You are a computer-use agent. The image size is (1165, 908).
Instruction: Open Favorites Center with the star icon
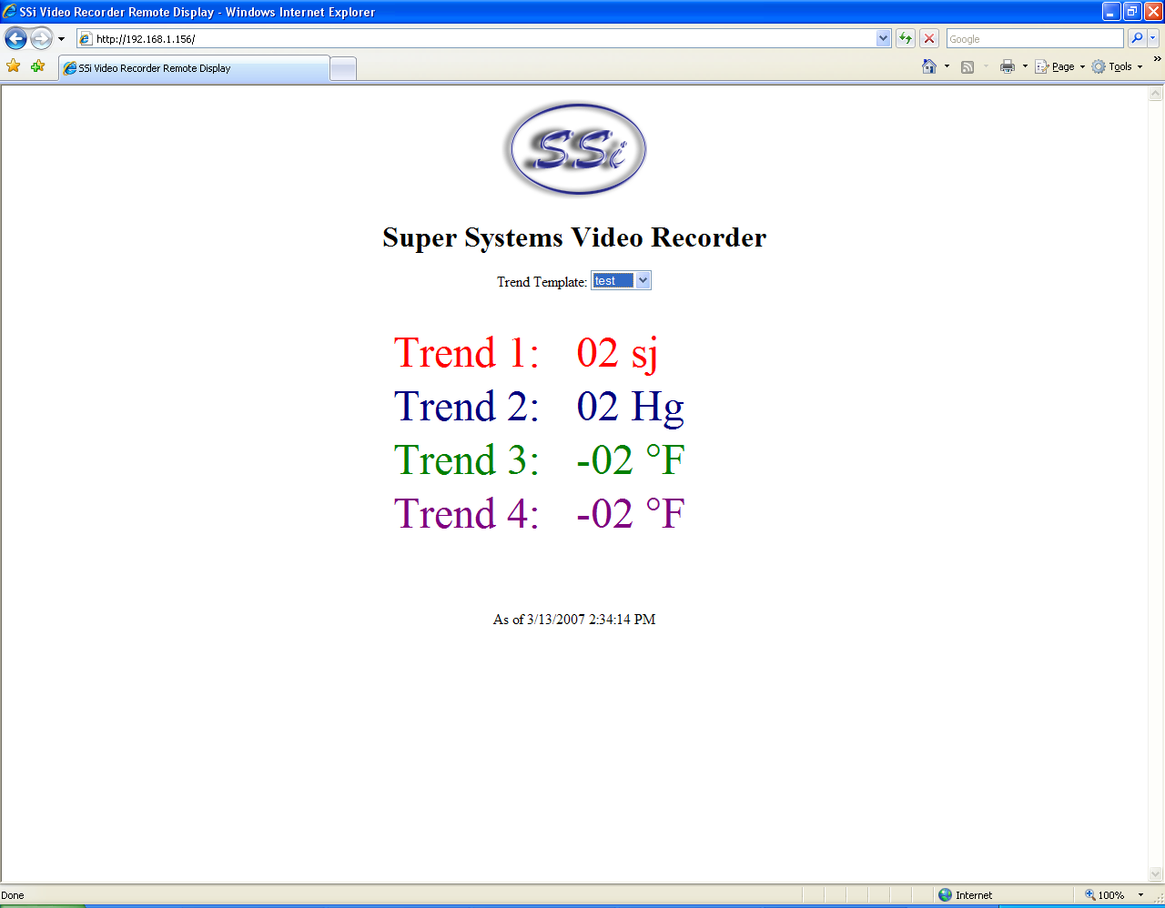click(x=14, y=66)
